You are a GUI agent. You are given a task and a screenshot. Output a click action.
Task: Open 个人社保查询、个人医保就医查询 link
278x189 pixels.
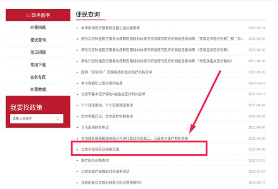pos(107,105)
